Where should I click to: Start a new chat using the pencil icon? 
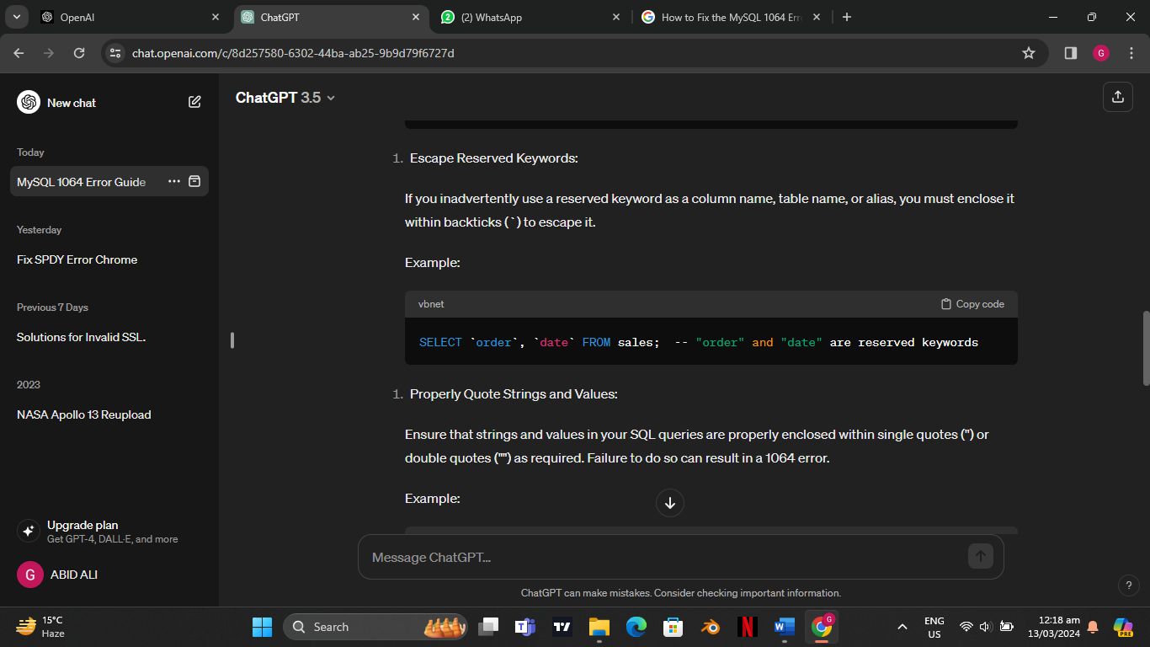pyautogui.click(x=194, y=101)
